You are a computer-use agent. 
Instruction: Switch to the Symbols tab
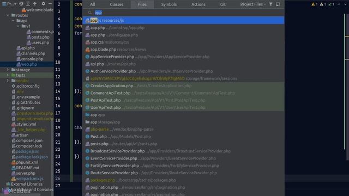coord(169,4)
